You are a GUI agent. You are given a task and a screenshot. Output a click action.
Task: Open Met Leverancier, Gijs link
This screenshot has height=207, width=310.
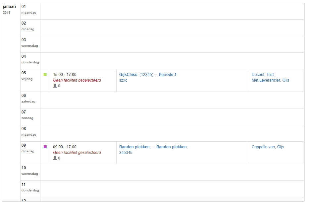(x=270, y=80)
